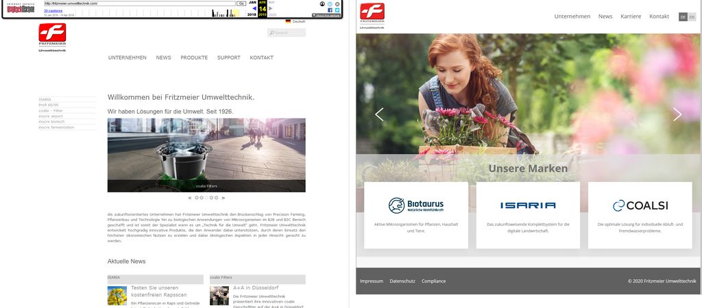Click the capture timeline sparkline graph
Screen dimensions: 702x308
pos(226,13)
